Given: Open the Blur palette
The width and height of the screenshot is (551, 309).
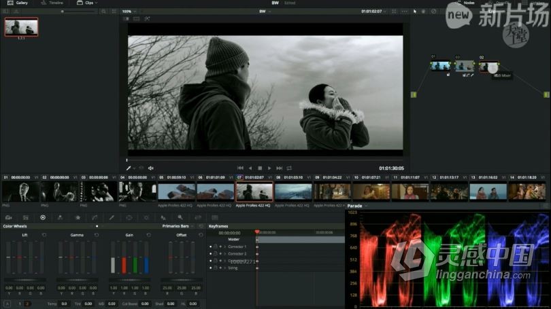Looking at the screenshot, I should point(163,217).
